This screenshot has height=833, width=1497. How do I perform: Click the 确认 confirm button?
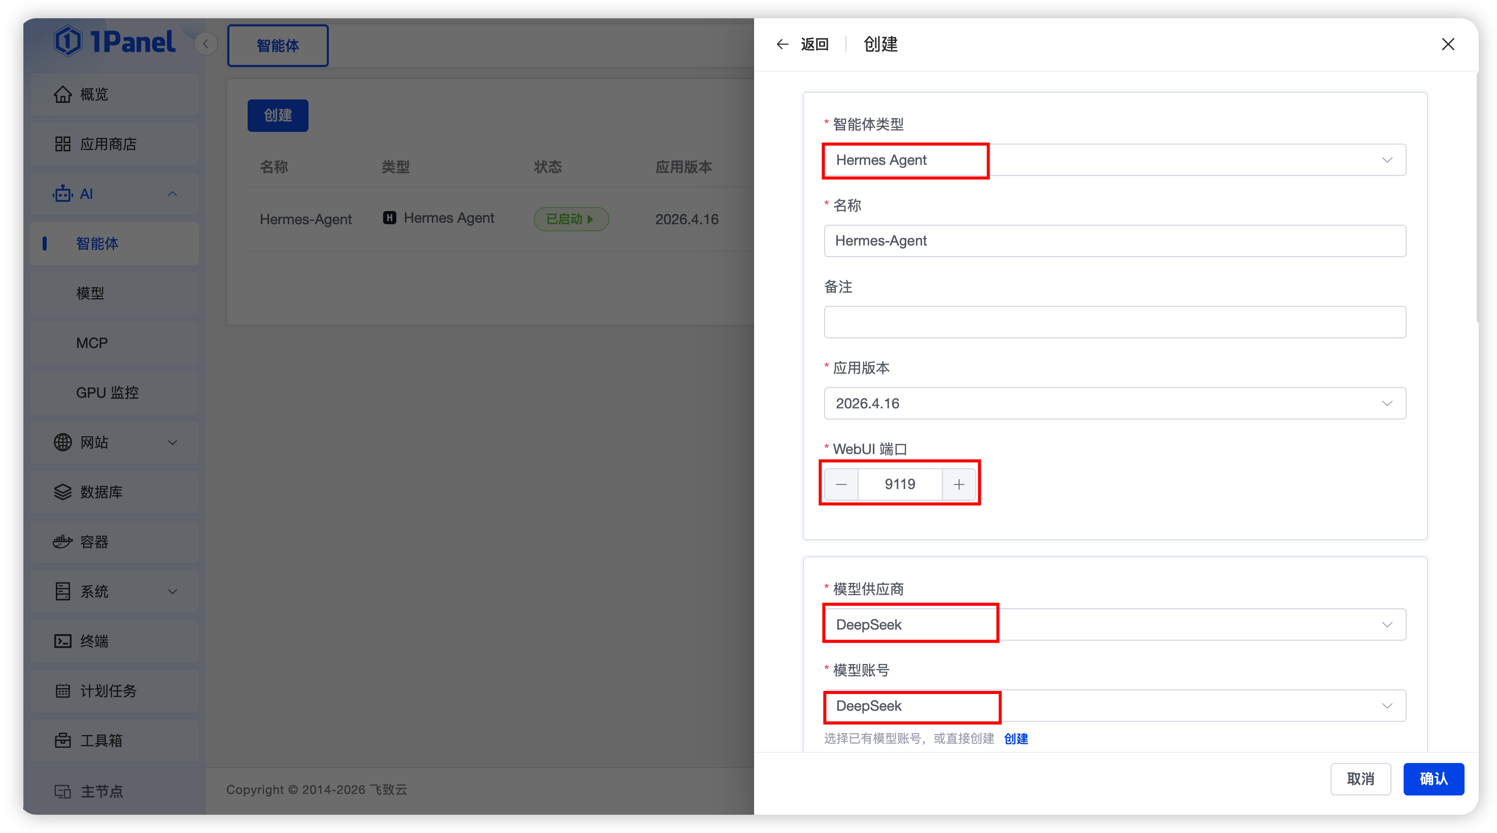1434,779
